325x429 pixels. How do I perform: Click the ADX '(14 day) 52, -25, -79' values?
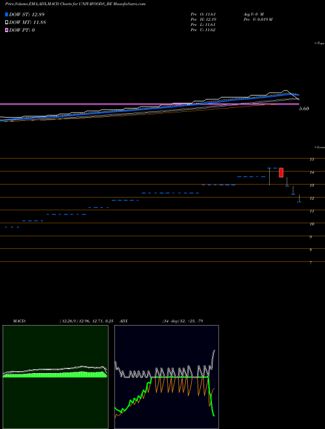tap(183, 321)
